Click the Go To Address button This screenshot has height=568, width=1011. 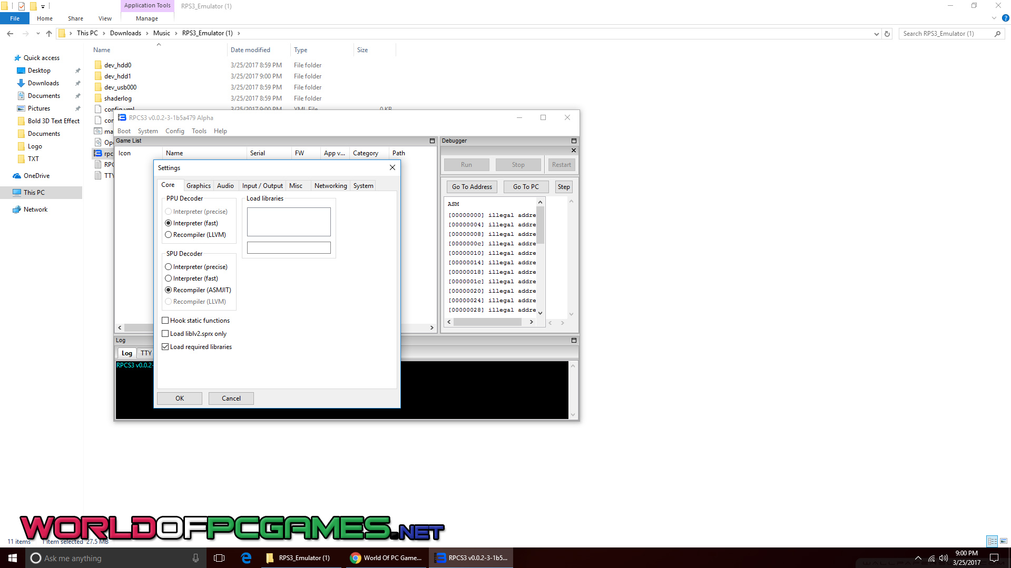(x=472, y=187)
